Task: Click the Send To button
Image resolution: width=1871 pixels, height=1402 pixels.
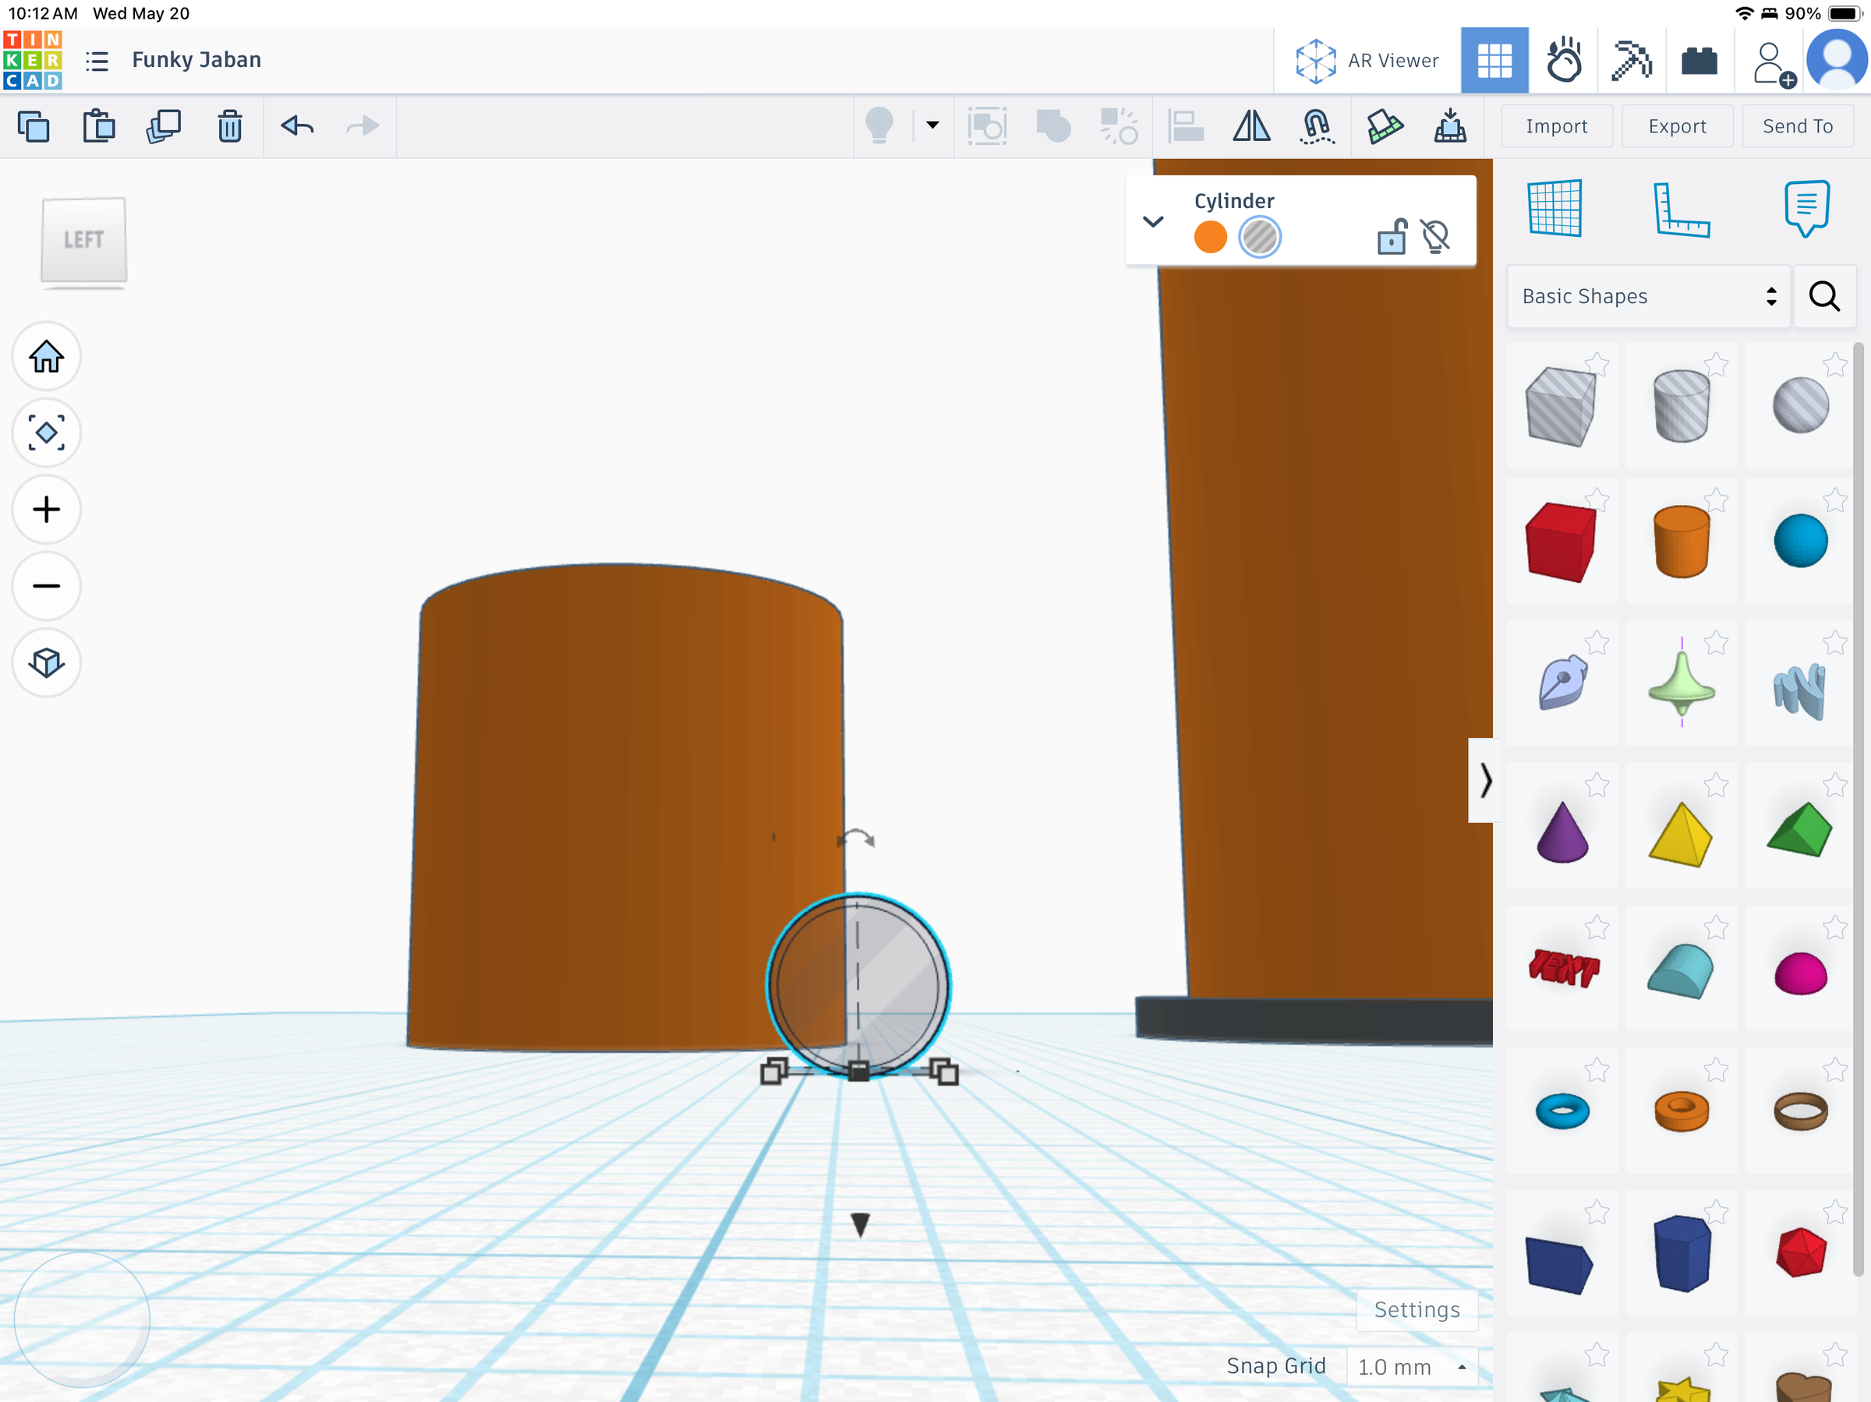Action: click(x=1798, y=126)
